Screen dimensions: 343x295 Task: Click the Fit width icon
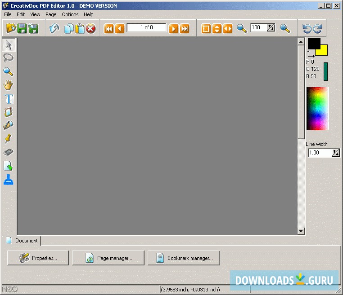click(227, 28)
